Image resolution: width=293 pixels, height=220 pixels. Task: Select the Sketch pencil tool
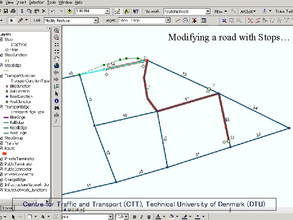pyautogui.click(x=21, y=20)
